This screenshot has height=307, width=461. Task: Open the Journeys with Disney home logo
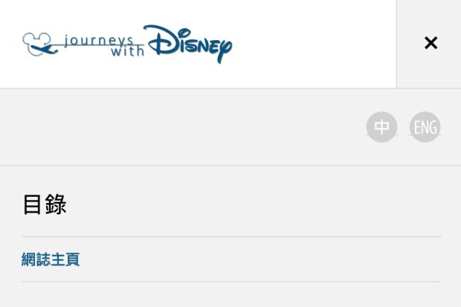pos(127,44)
